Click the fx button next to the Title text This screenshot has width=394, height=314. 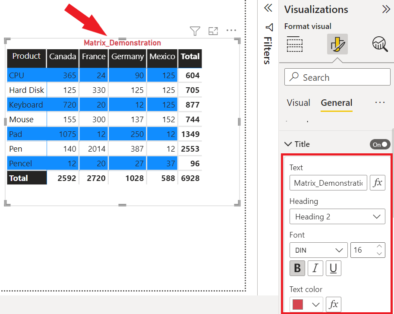(x=378, y=183)
